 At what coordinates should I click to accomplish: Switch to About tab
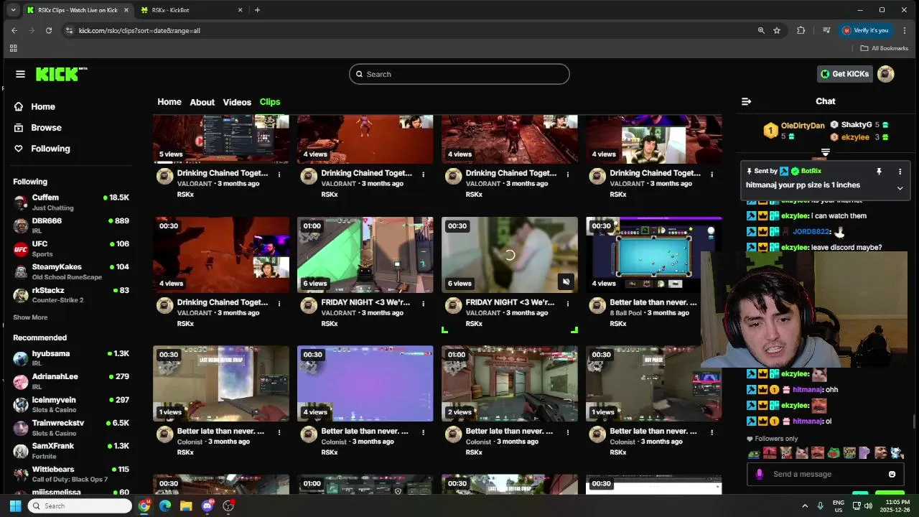[202, 102]
